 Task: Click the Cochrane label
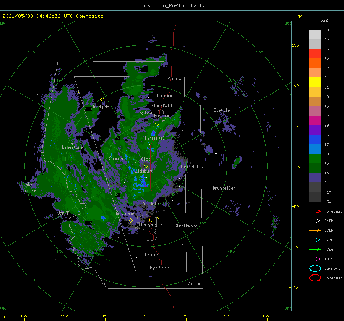(x=125, y=213)
